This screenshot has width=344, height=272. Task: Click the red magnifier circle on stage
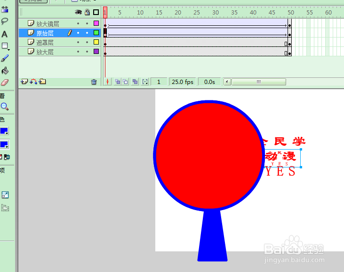(x=209, y=155)
